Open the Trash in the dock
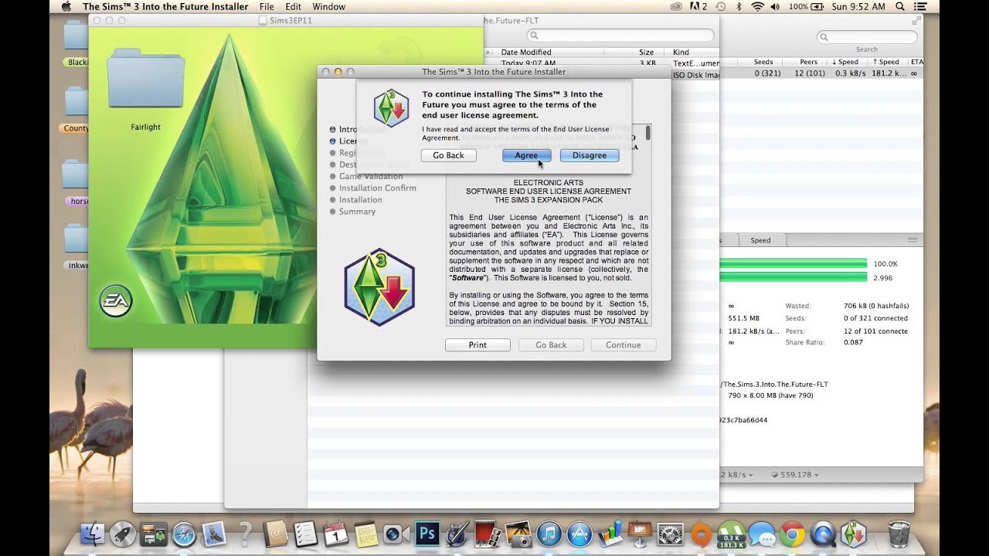 (x=899, y=534)
